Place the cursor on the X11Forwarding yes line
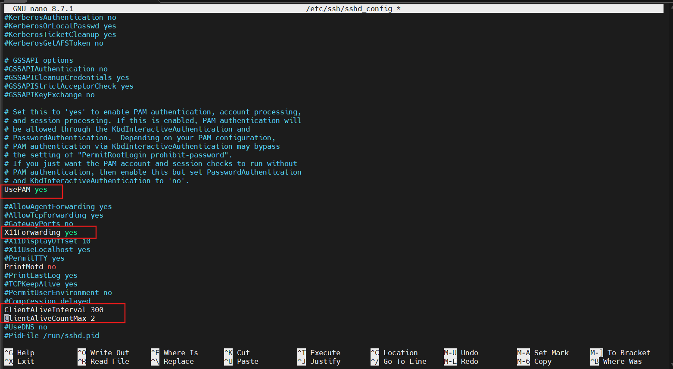 41,232
